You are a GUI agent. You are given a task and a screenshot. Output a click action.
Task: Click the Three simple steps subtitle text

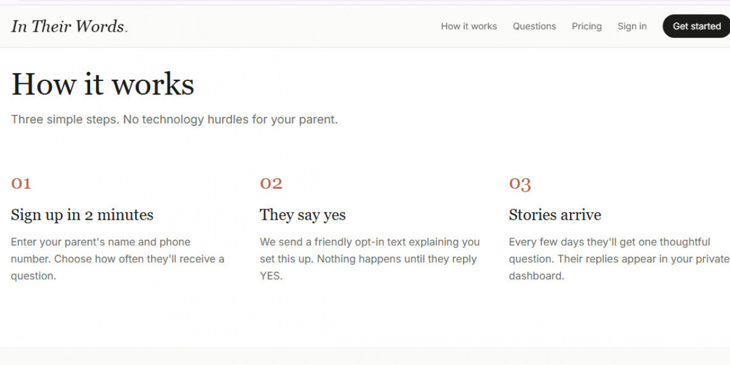(174, 119)
